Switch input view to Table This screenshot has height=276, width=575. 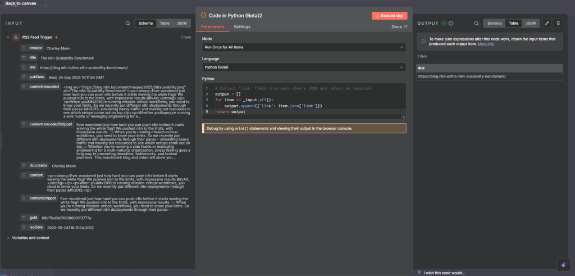[x=165, y=24]
